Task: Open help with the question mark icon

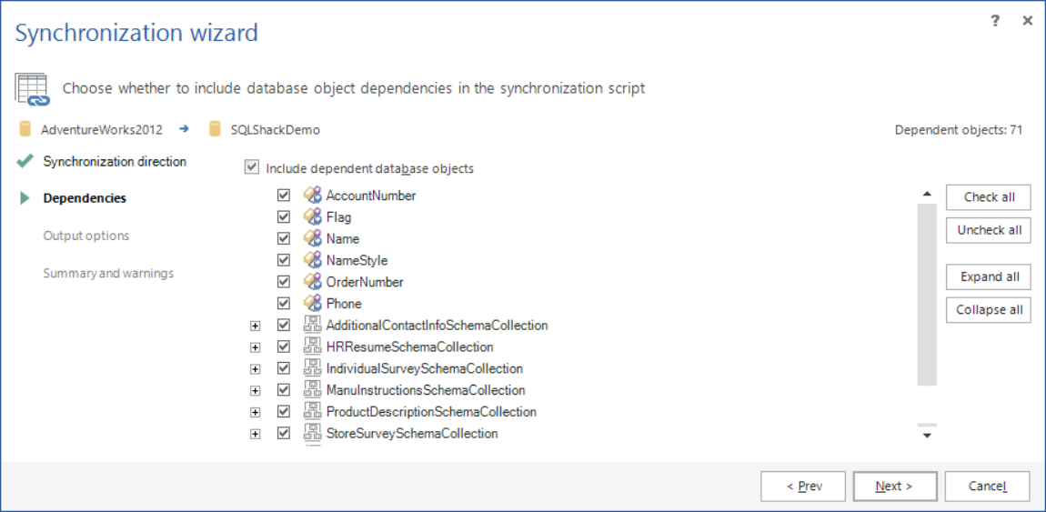Action: pyautogui.click(x=995, y=21)
